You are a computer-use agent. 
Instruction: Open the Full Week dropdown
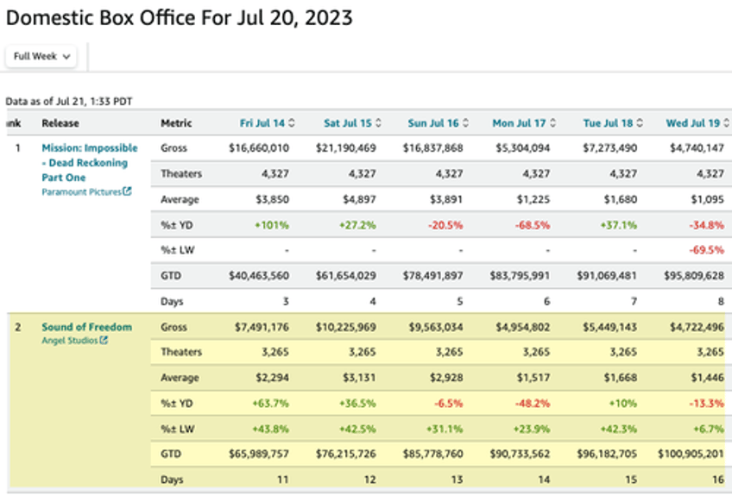click(41, 56)
